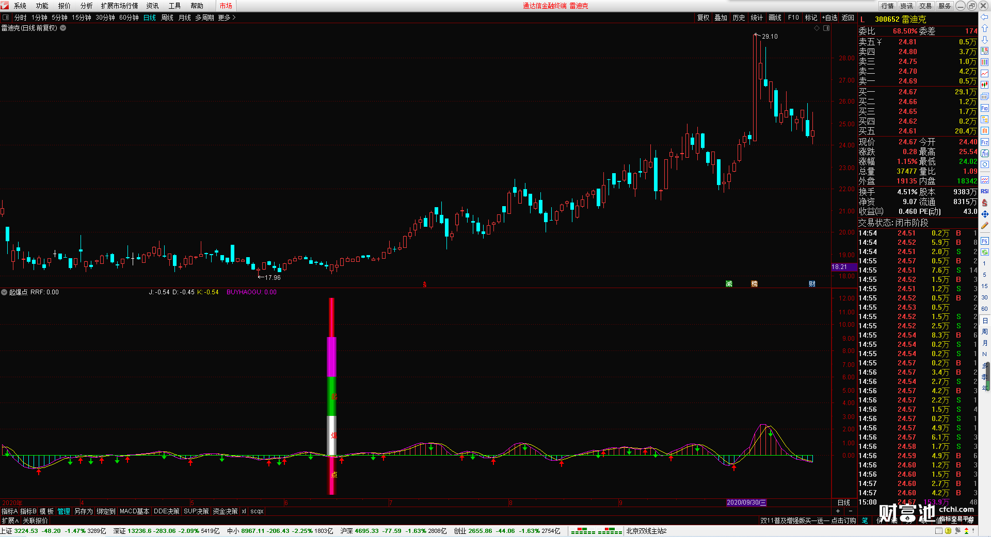Open 工具 menu

(x=174, y=6)
